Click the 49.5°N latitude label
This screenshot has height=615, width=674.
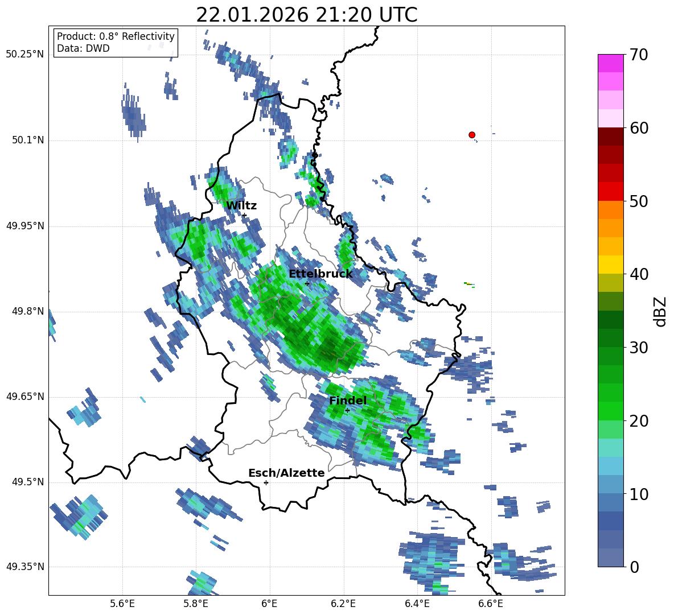(x=28, y=482)
